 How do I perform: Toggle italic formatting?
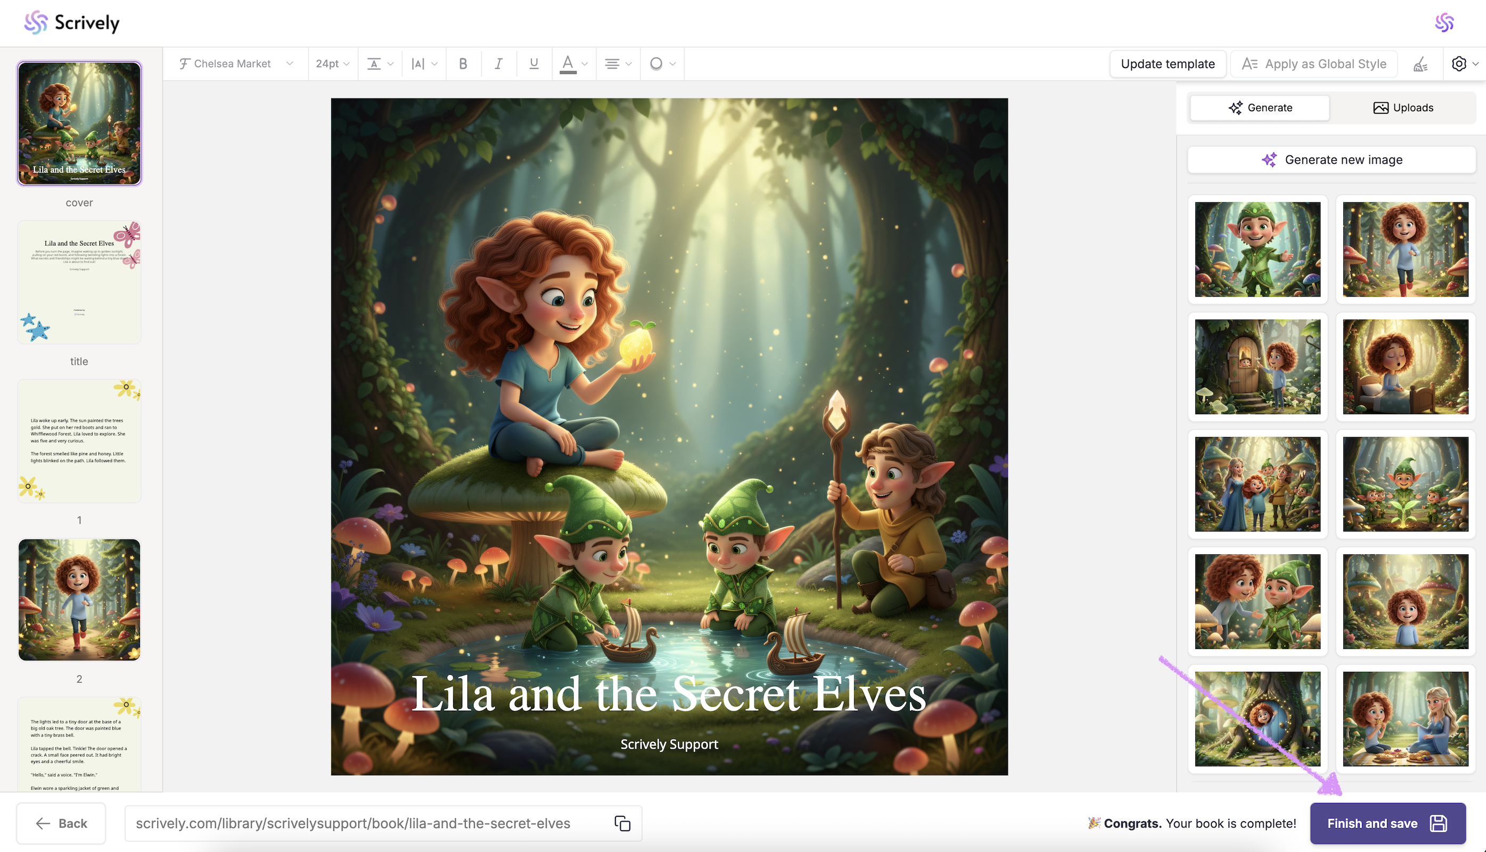point(498,64)
